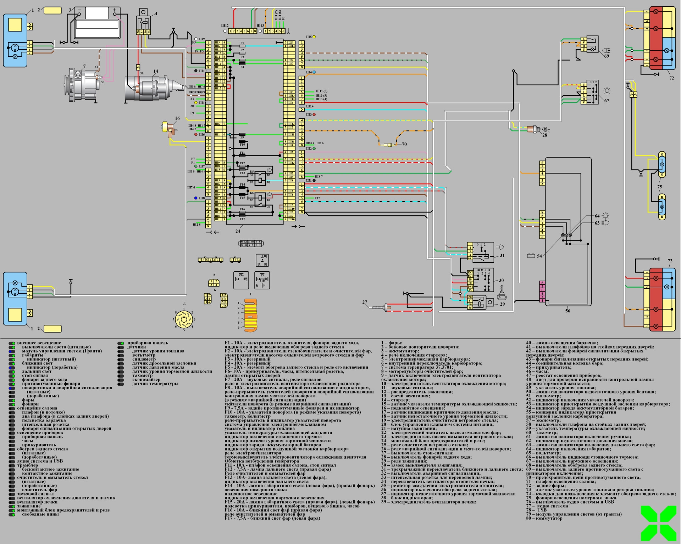Switch on the 'тахометр' toggle
Image resolution: width=681 pixels, height=544 pixels.
(121, 376)
